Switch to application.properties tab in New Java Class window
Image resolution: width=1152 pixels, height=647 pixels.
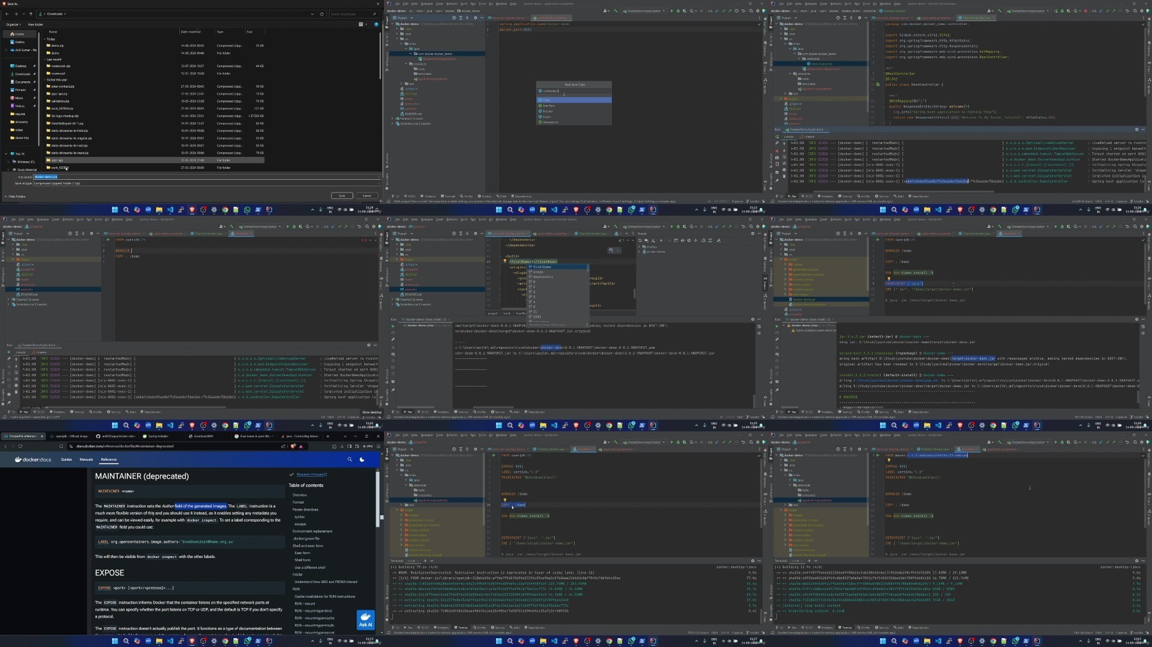(x=552, y=18)
